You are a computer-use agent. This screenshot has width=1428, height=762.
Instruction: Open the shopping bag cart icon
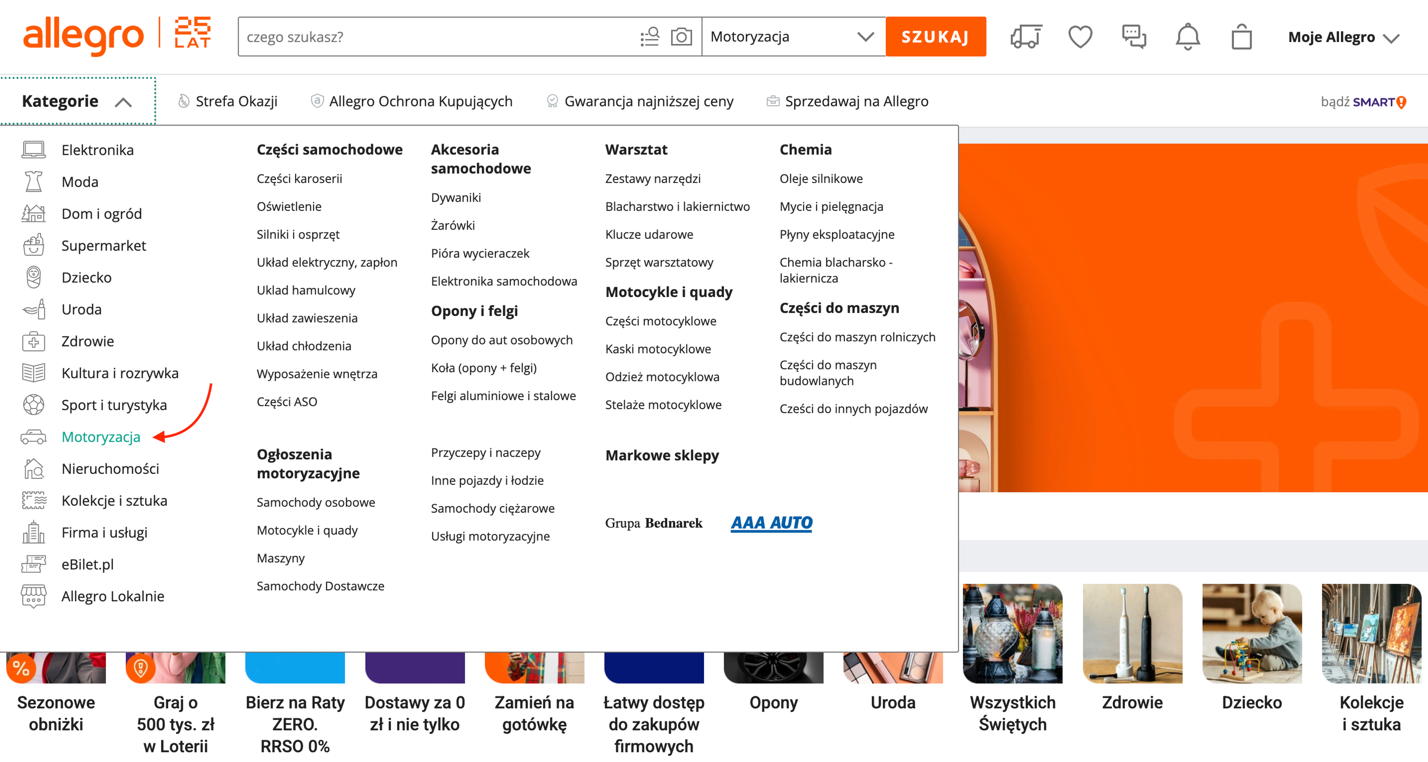pos(1241,37)
